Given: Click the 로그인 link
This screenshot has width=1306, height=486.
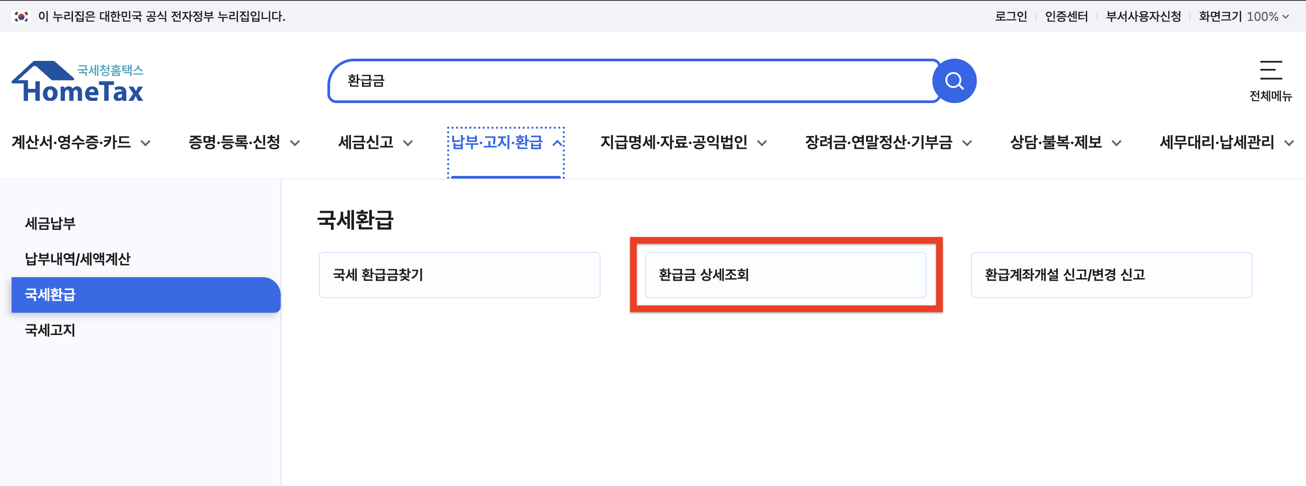Looking at the screenshot, I should 1011,16.
